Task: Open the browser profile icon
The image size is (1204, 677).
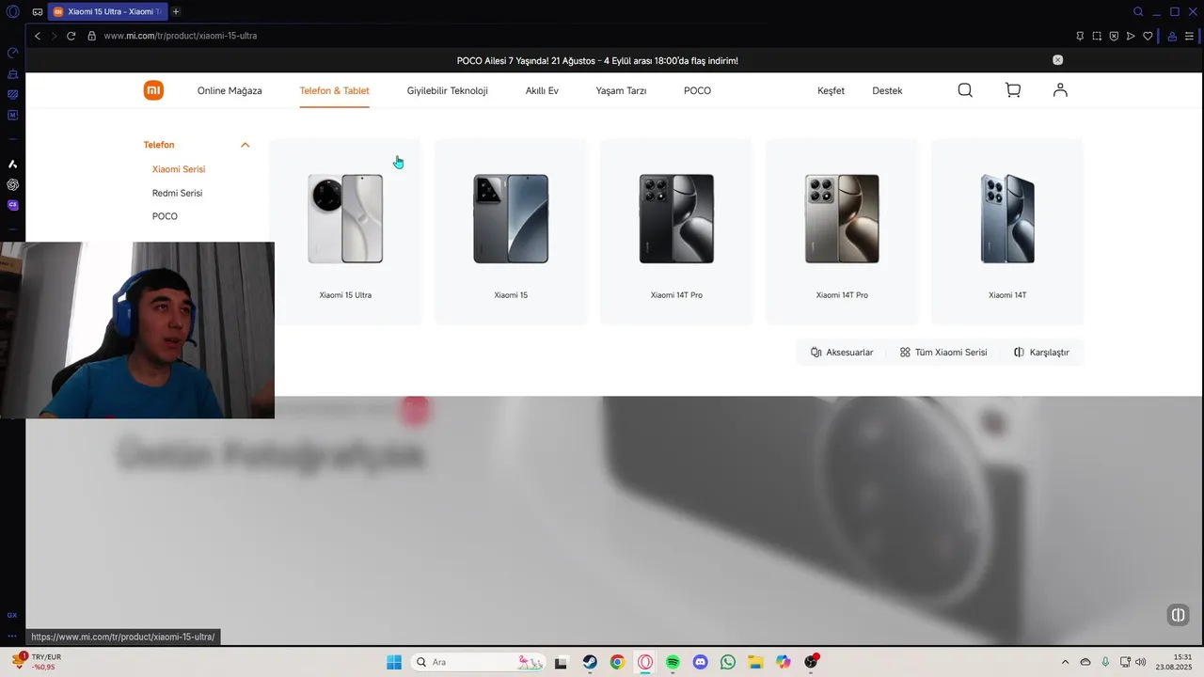Action: pyautogui.click(x=1172, y=36)
